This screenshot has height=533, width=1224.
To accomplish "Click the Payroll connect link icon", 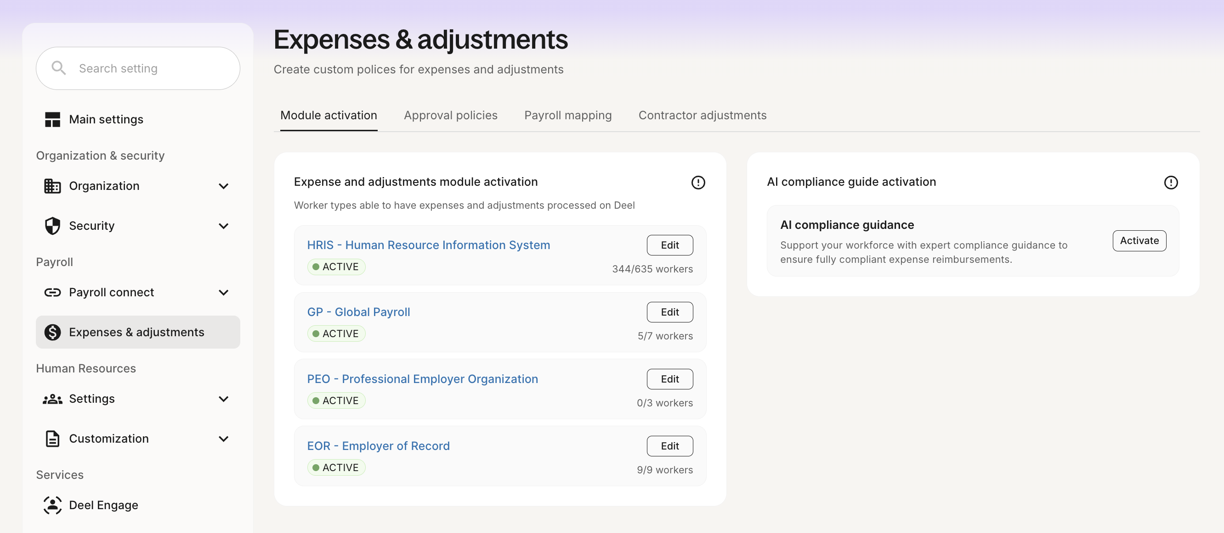I will 52,292.
